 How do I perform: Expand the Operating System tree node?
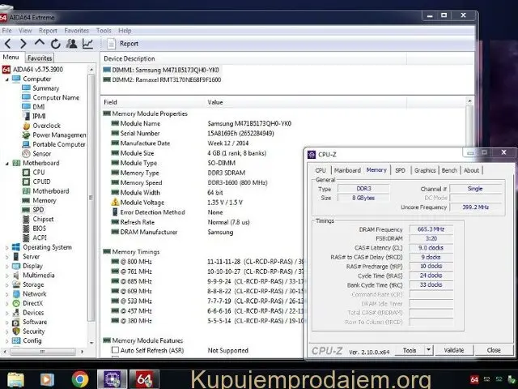(6, 247)
